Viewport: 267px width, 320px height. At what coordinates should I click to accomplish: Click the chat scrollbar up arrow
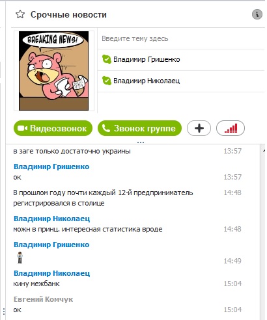click(264, 150)
